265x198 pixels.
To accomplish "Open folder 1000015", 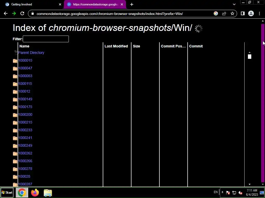I will (x=25, y=60).
